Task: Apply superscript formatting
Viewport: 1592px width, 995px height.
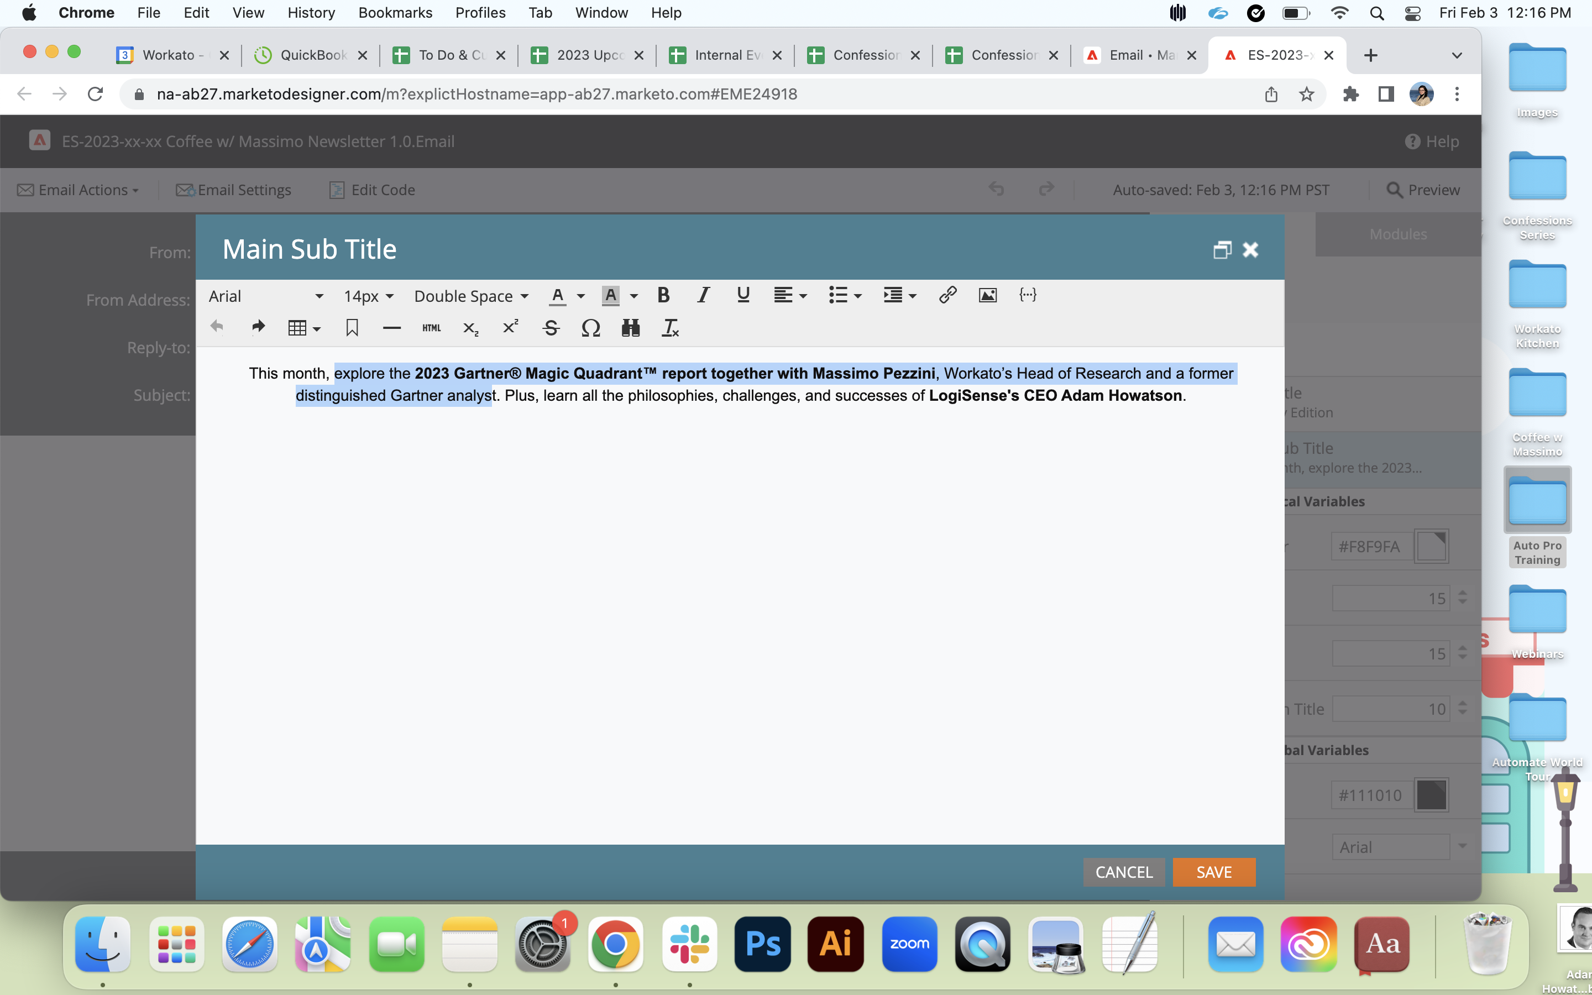Action: (511, 327)
